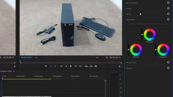This screenshot has height=97, width=173.
Task: Expand the Basic Correction section
Action: point(131,3)
